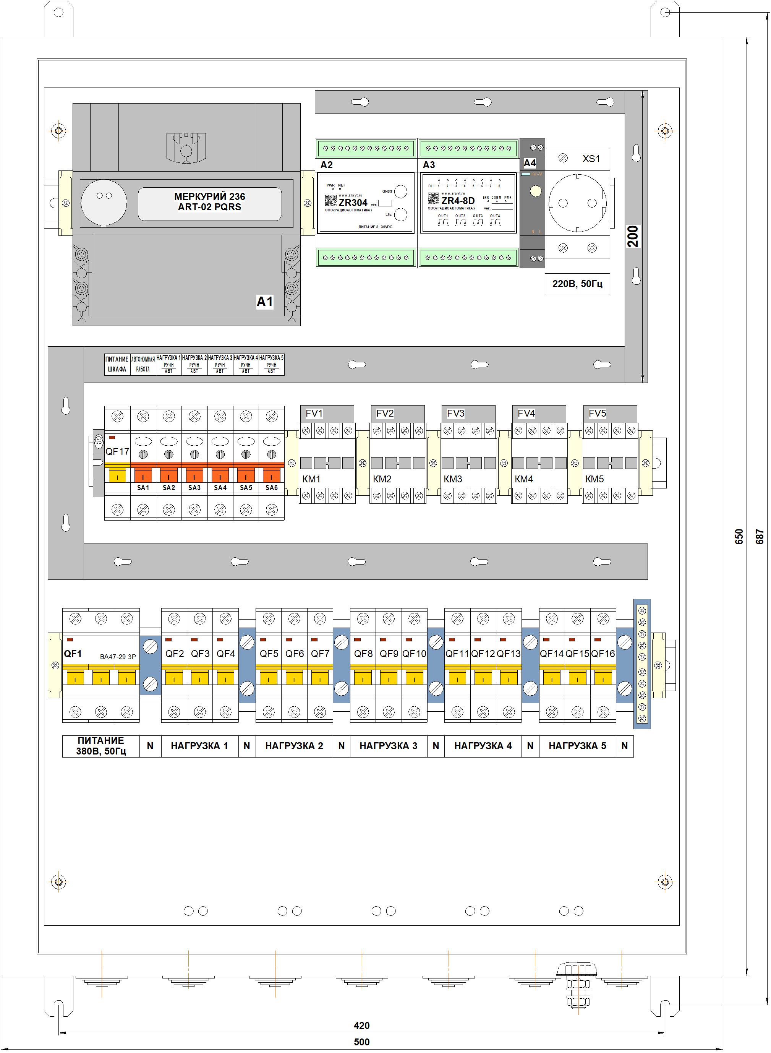Click the Меркурий 236 round optical port
The image size is (771, 1053).
coord(104,203)
